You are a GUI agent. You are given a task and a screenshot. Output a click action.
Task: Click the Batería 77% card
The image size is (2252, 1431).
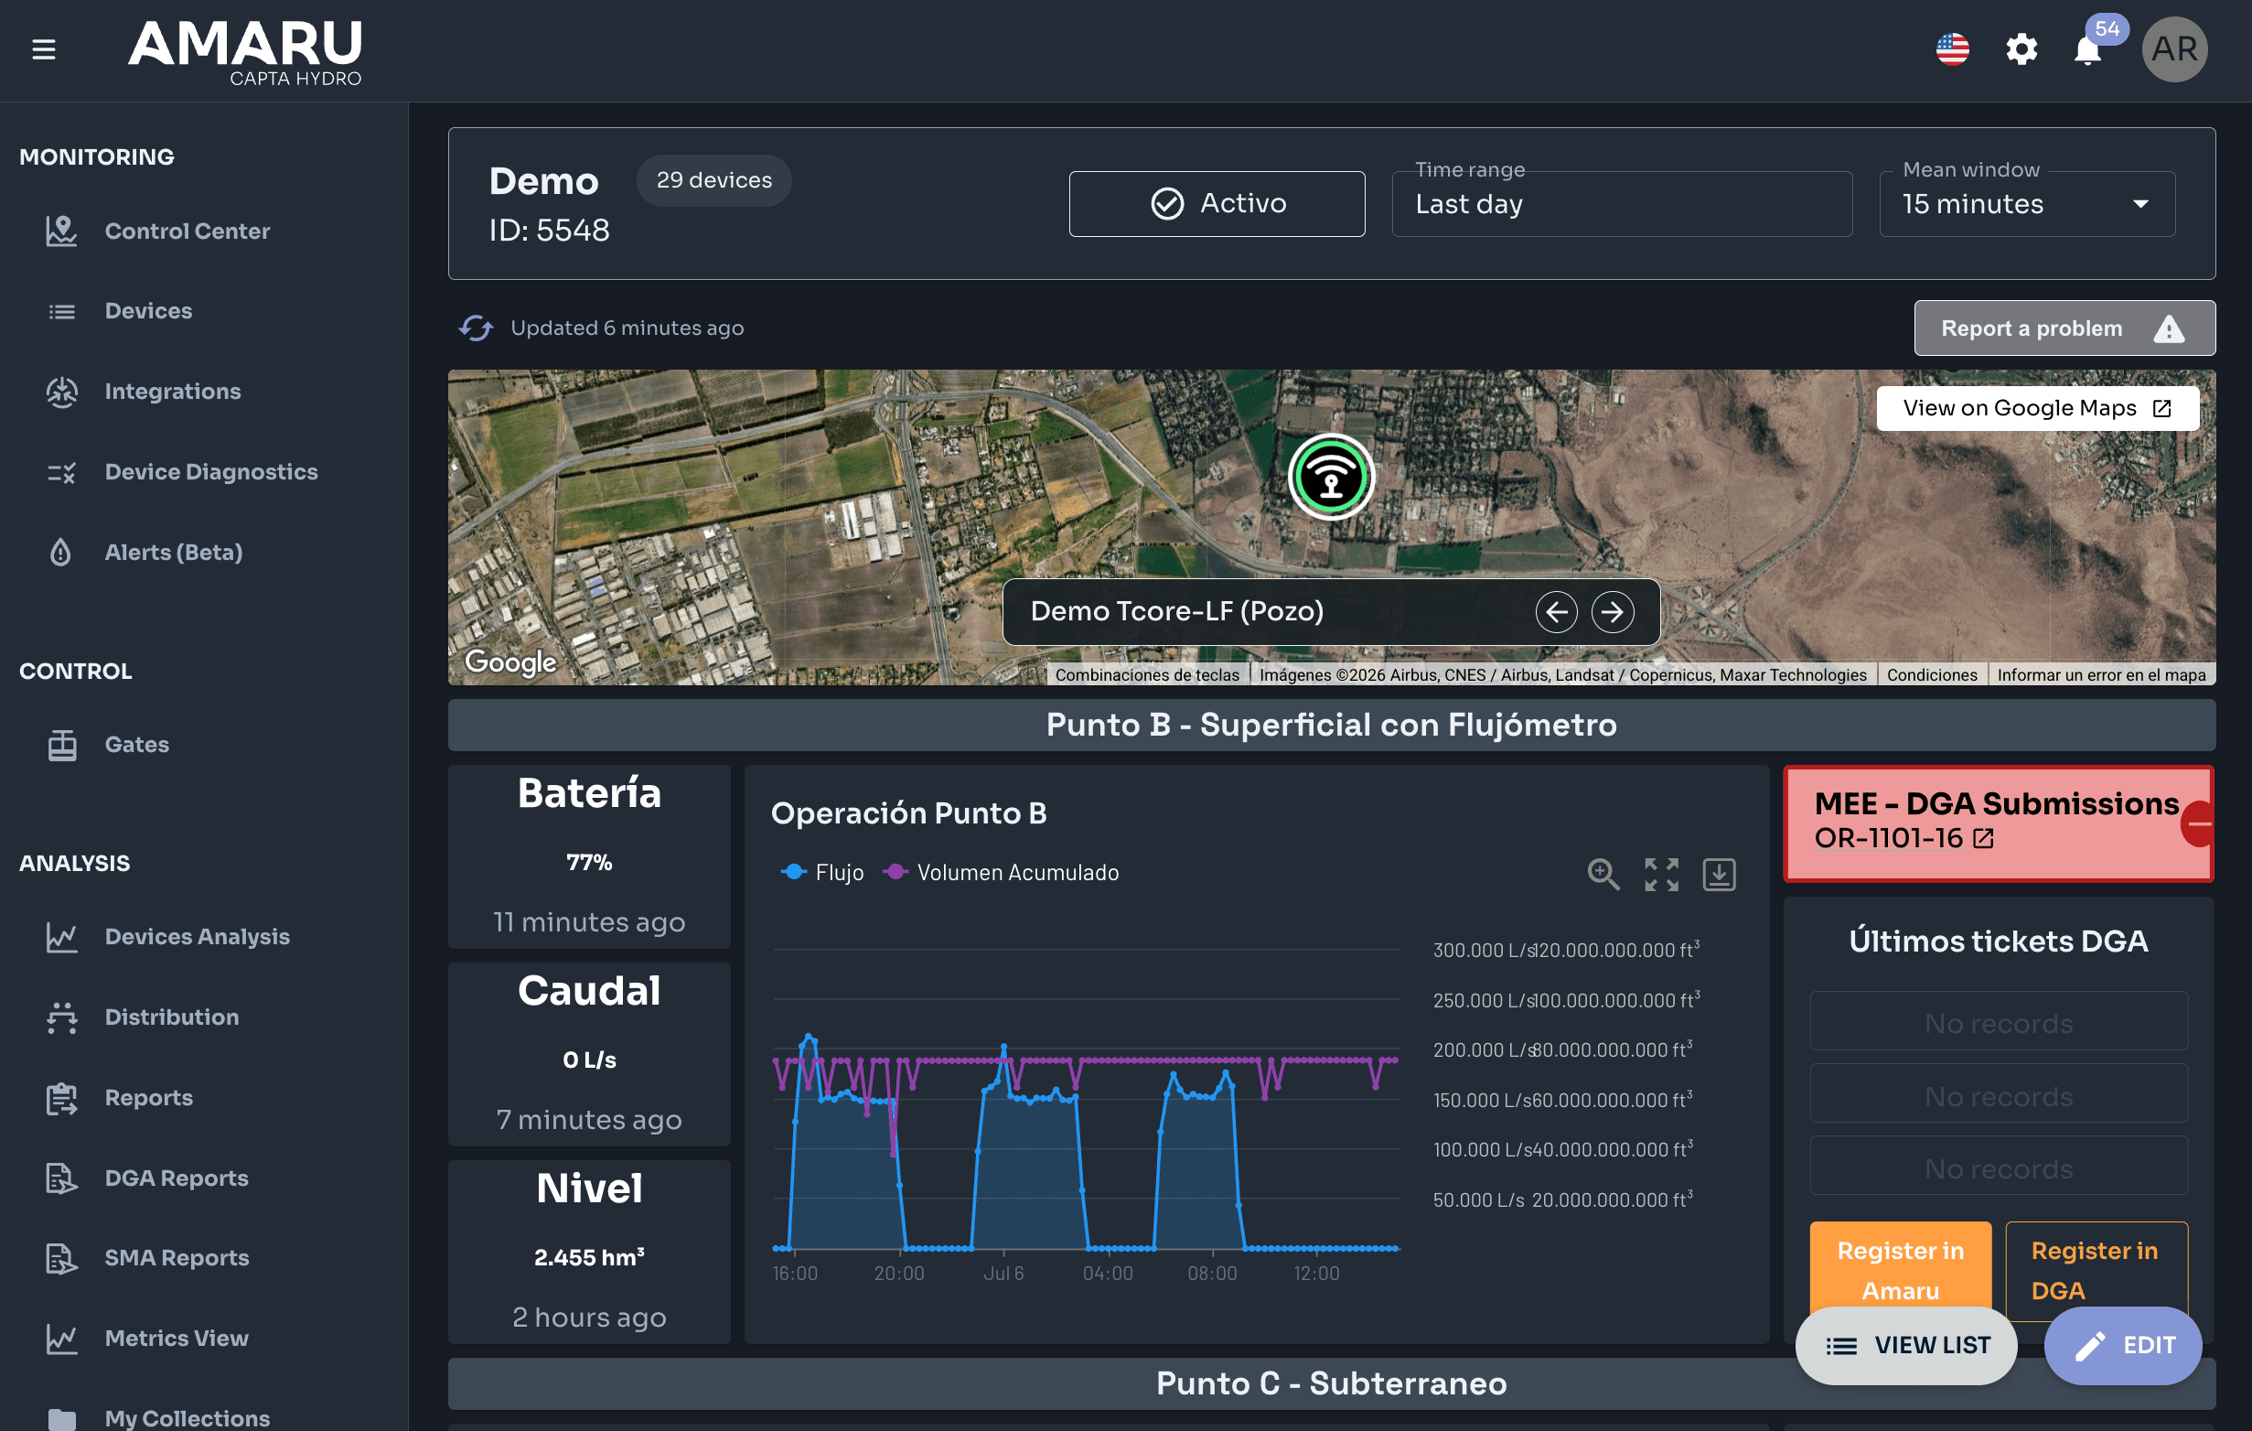589,856
